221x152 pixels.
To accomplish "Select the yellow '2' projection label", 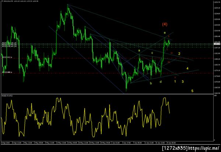I will [x=179, y=54].
